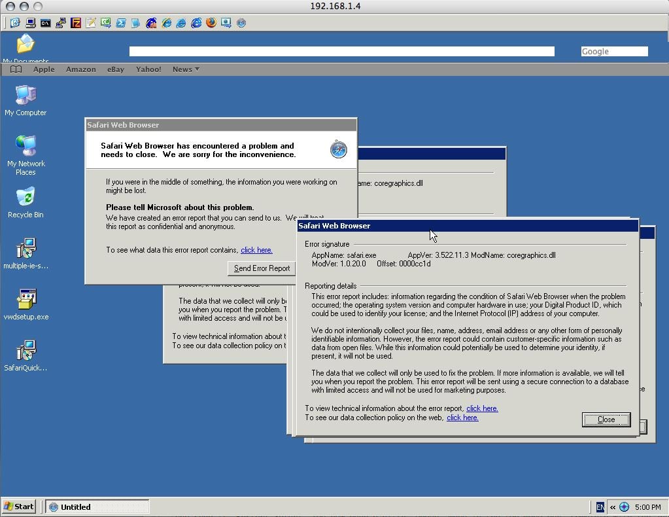Open the Amazon bookmark

pyautogui.click(x=80, y=69)
